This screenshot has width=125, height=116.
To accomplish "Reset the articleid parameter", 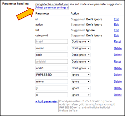I will (117, 62).
